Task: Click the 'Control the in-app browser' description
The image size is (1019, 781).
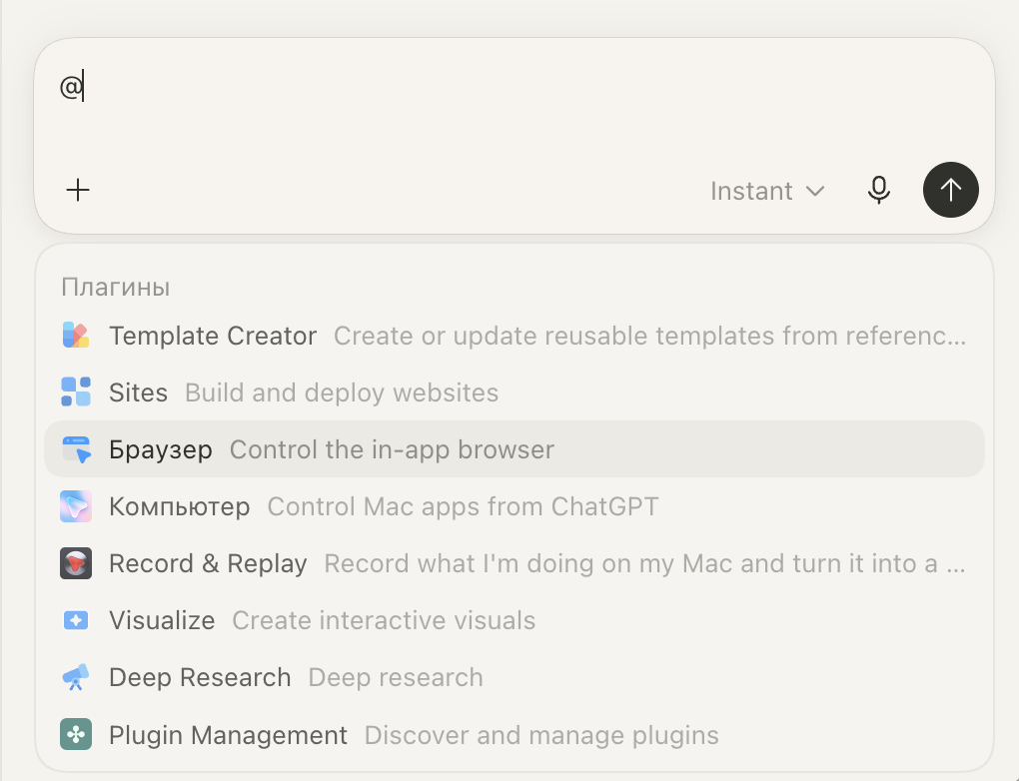Action: (392, 449)
